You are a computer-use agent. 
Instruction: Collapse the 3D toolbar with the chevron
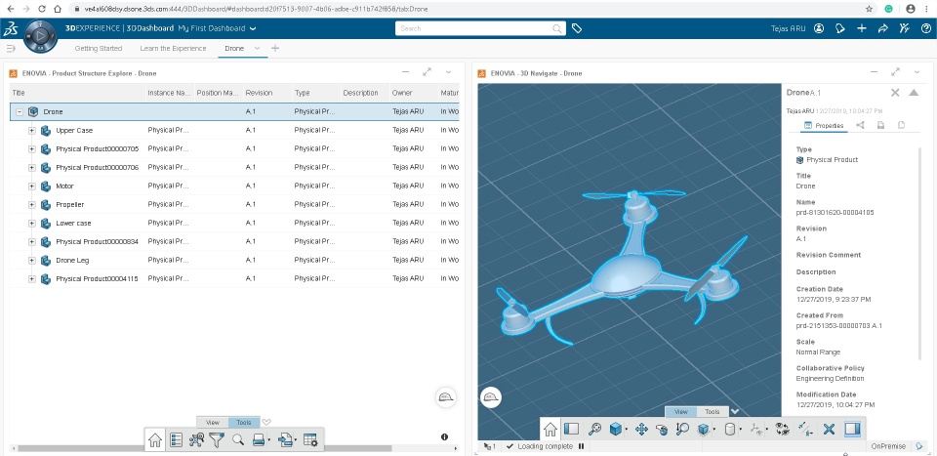tap(735, 411)
